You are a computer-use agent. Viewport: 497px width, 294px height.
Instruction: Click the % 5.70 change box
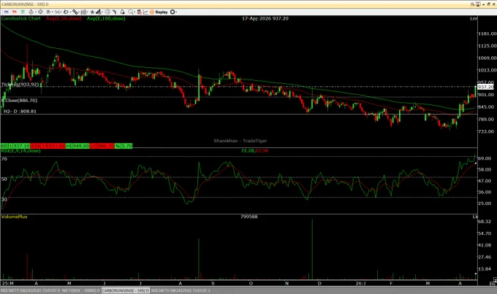coord(124,146)
